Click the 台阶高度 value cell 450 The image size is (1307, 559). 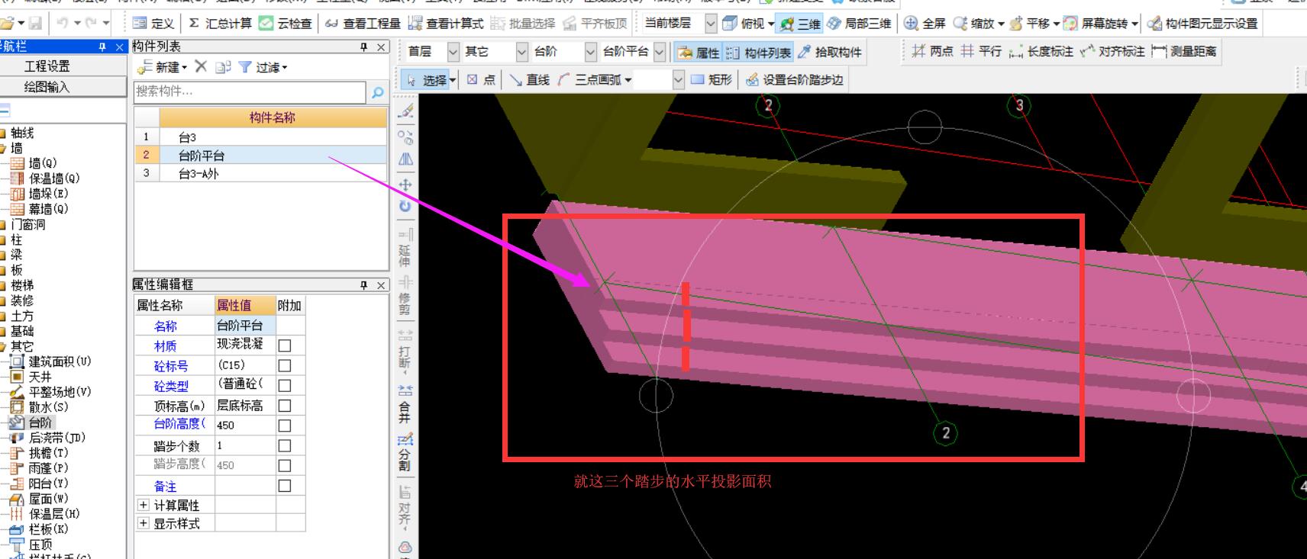click(244, 425)
